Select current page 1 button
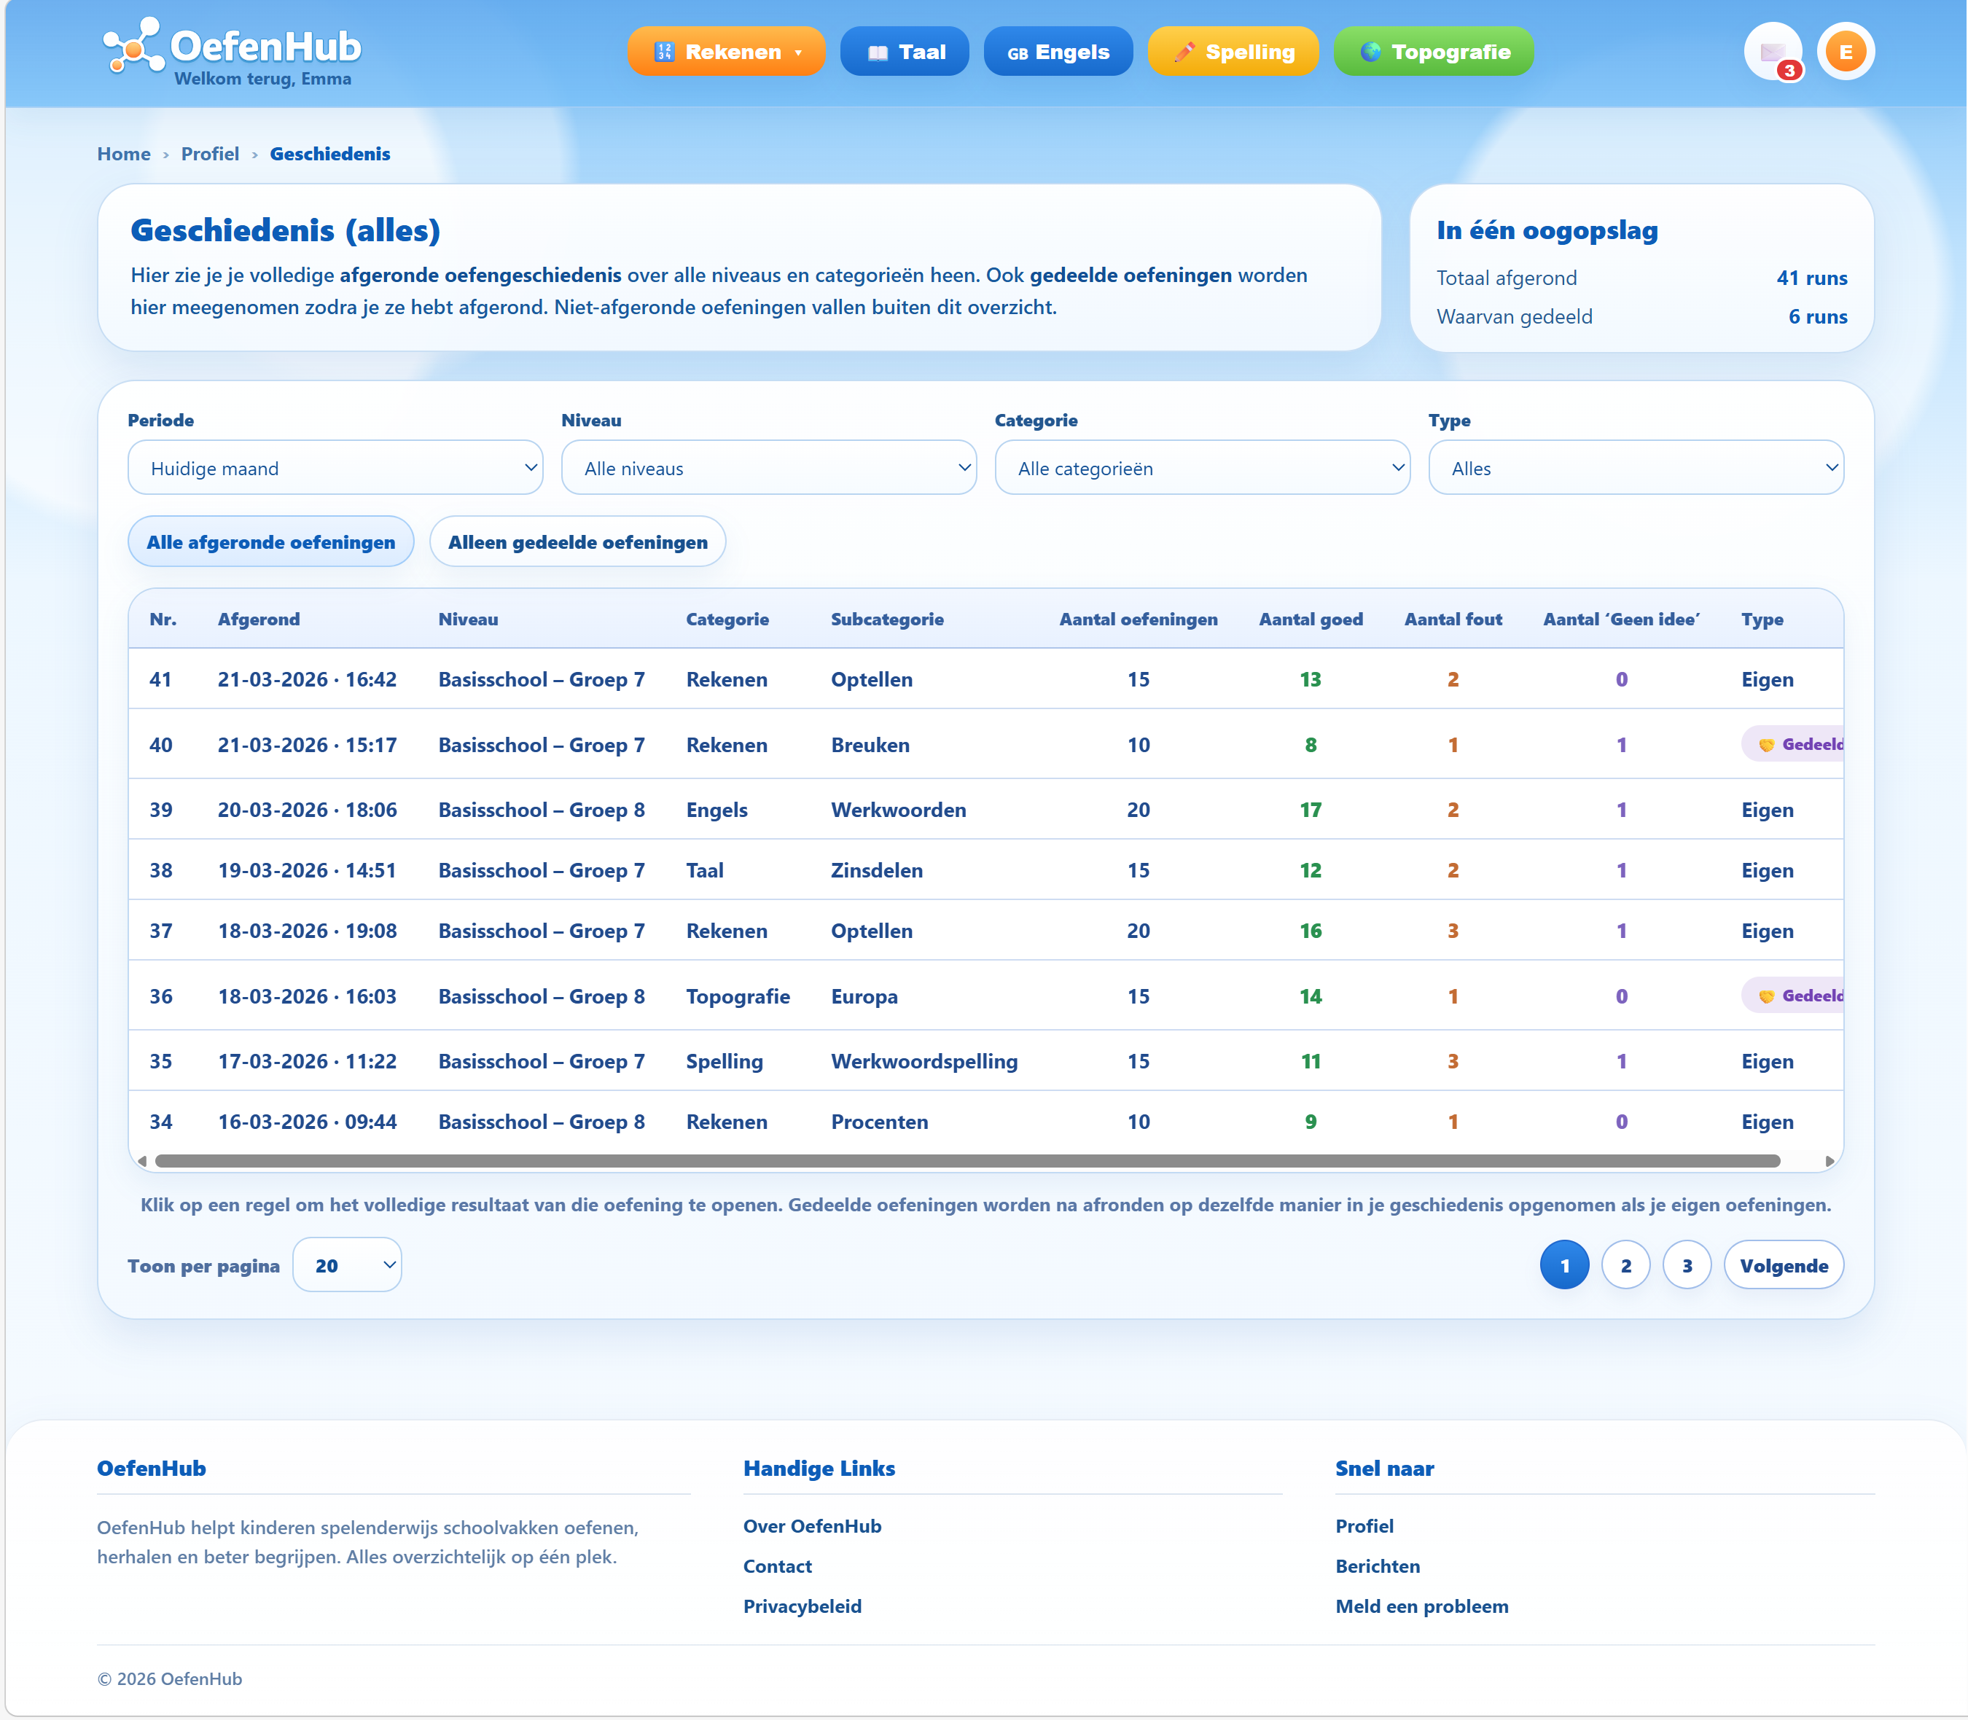 click(x=1564, y=1265)
